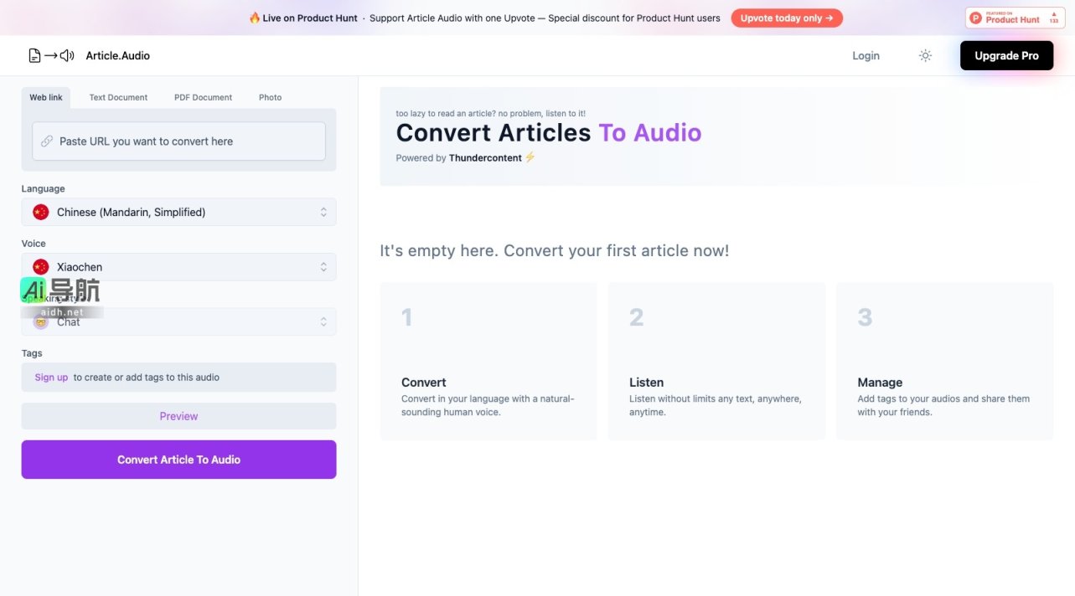Viewport: 1075px width, 596px height.
Task: Open the Language dropdown
Action: click(x=178, y=213)
